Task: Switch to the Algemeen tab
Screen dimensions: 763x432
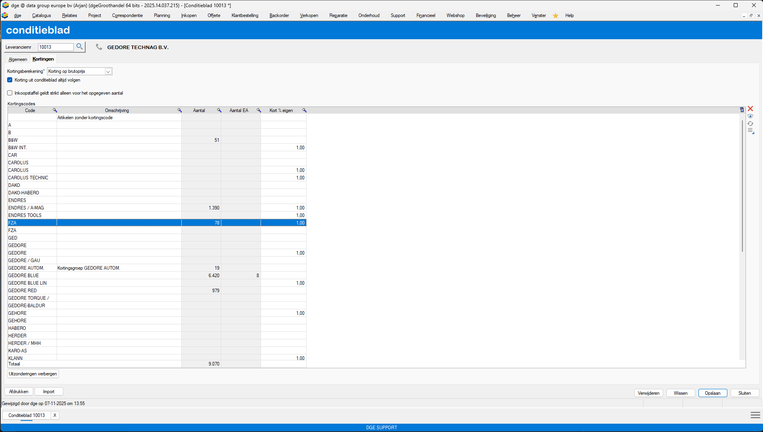Action: [18, 59]
